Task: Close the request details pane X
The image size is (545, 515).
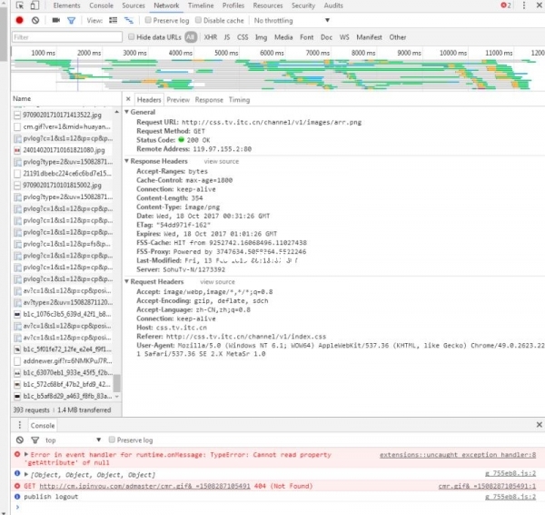Action: pos(128,99)
